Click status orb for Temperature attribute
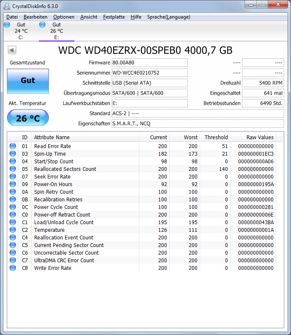This screenshot has width=291, height=335. tap(13, 230)
